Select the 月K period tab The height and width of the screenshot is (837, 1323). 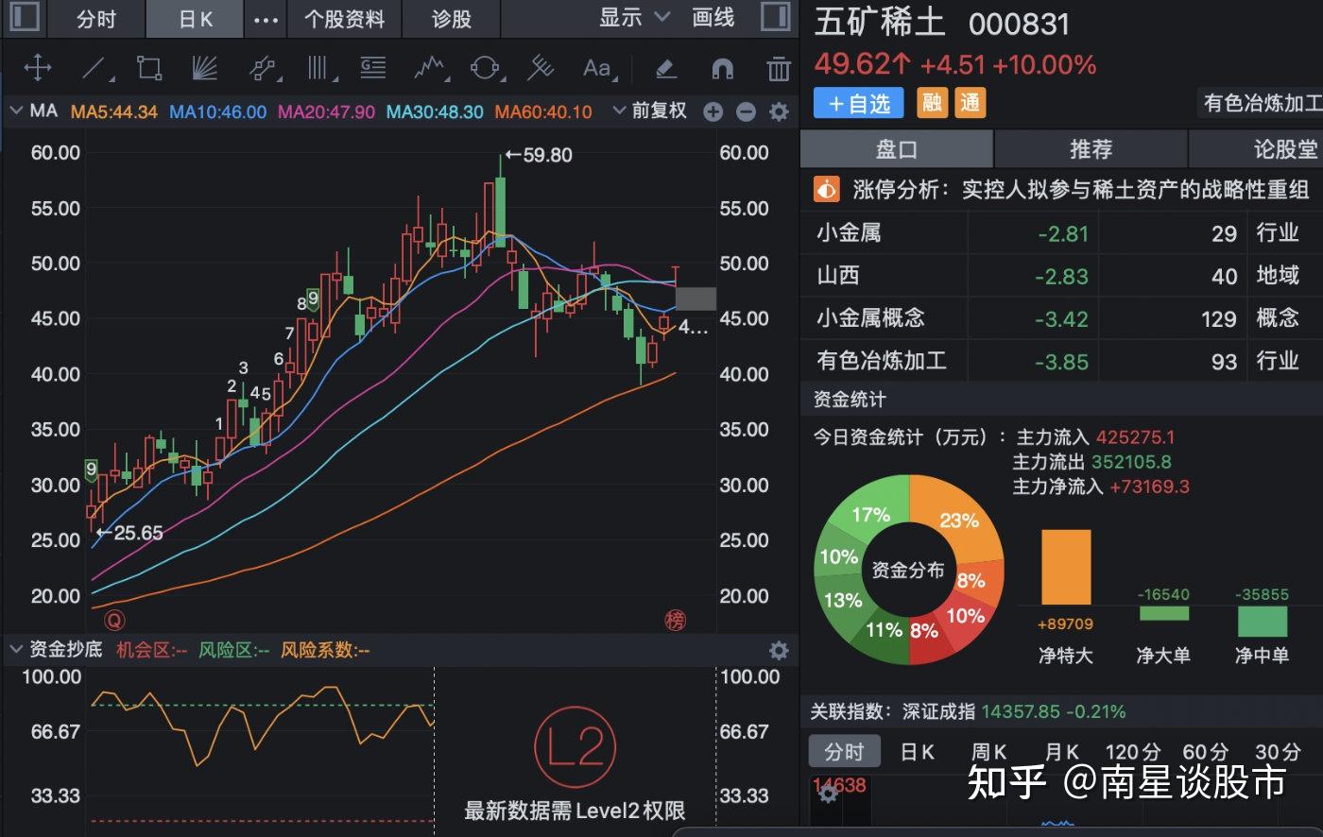[x=1062, y=752]
